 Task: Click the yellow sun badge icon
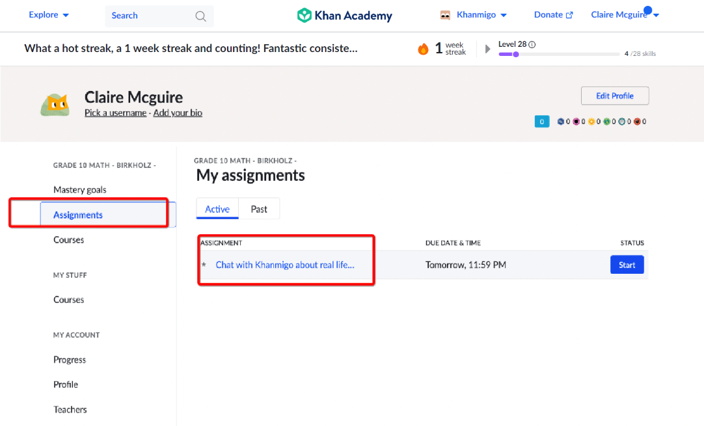591,122
